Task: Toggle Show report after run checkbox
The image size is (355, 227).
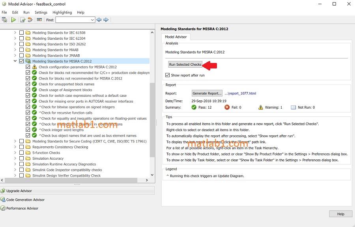Action: click(168, 75)
